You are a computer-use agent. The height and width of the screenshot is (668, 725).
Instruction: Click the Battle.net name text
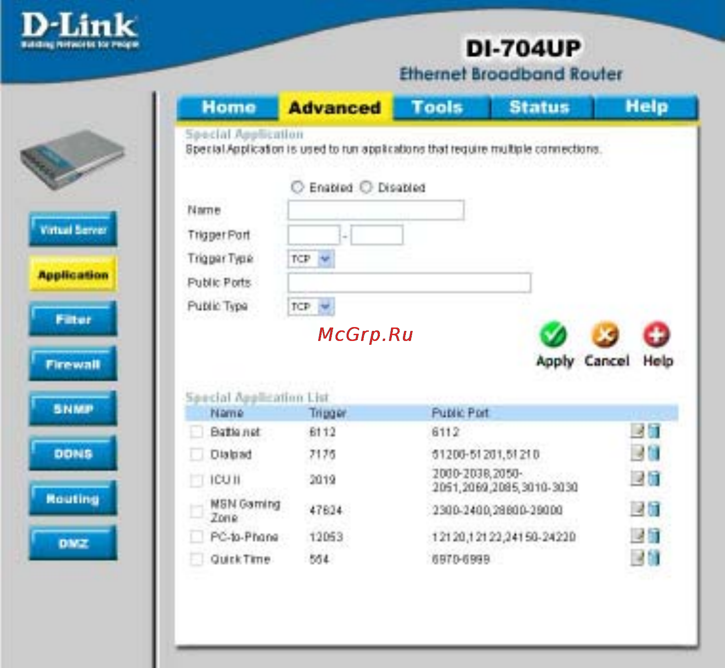[x=235, y=432]
